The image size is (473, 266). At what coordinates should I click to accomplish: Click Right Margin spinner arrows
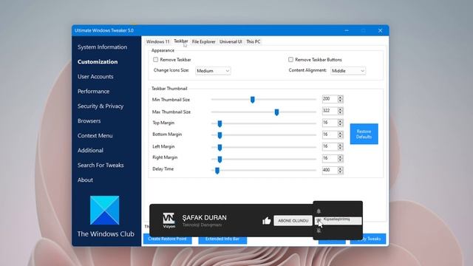coord(340,158)
